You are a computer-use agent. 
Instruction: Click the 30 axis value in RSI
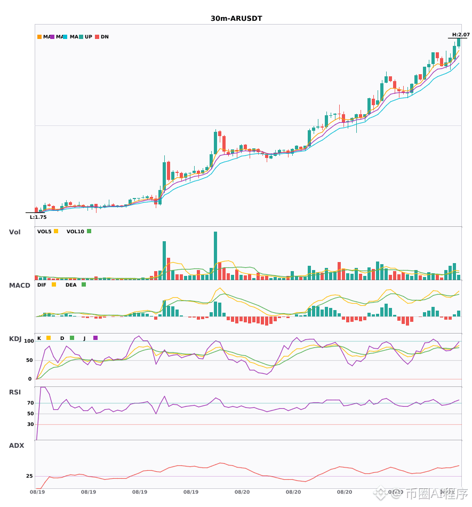click(x=30, y=424)
